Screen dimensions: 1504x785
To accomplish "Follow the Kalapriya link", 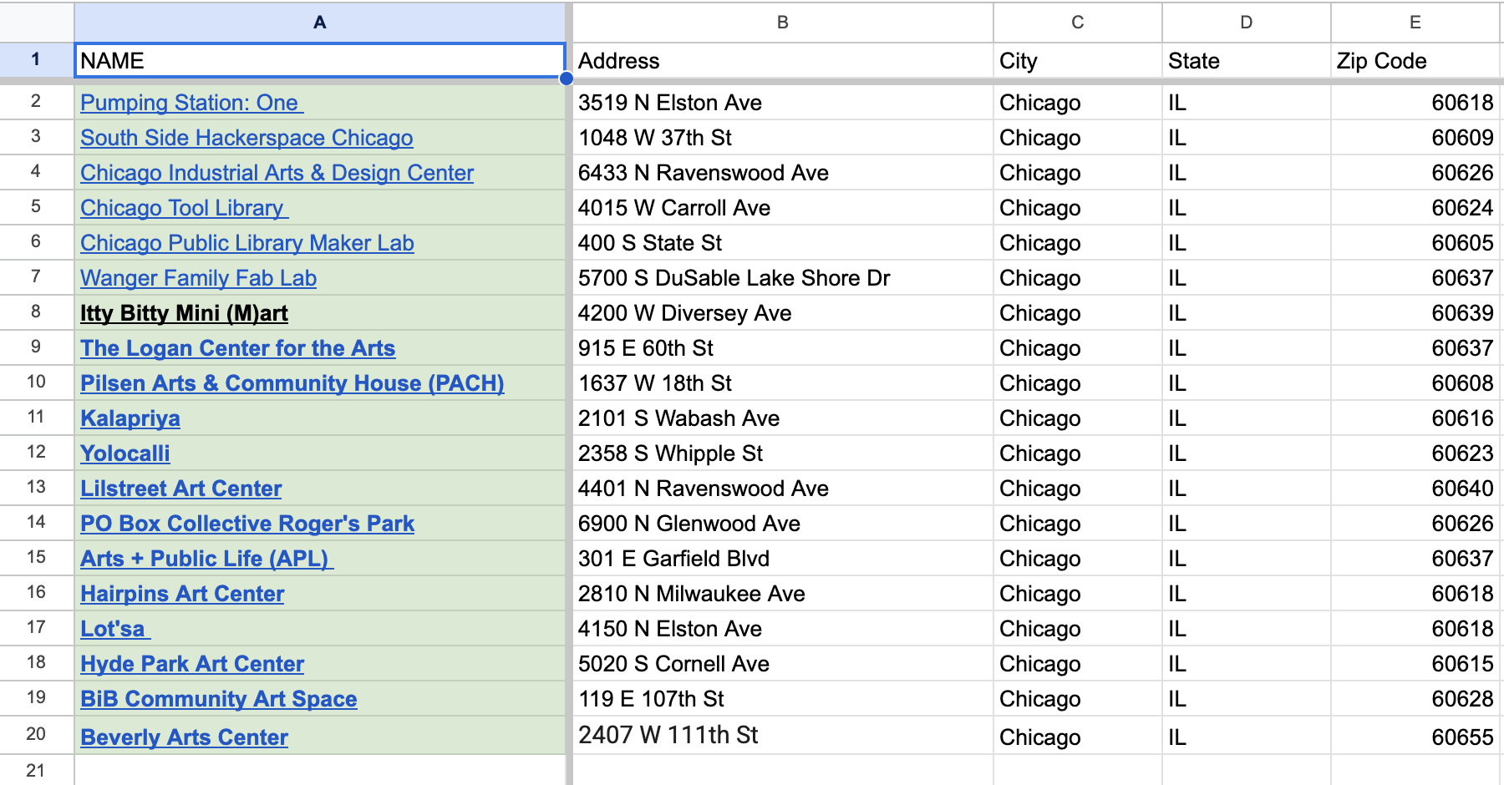I will pos(130,418).
